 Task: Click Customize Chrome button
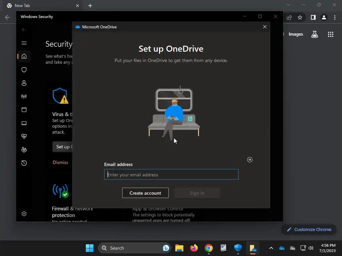(x=309, y=229)
